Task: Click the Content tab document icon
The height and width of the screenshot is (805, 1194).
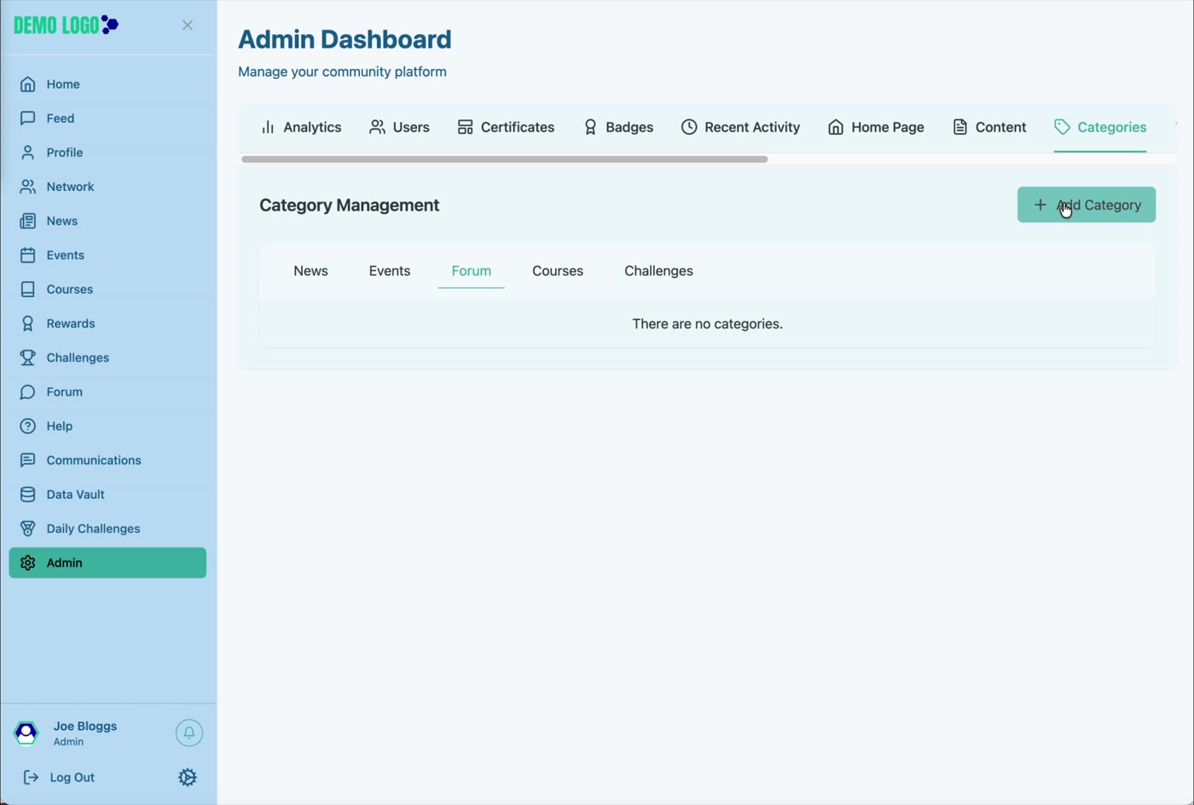Action: click(960, 127)
